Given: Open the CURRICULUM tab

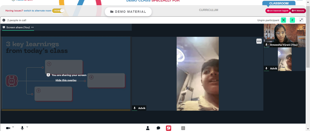Looking at the screenshot, I should (x=208, y=10).
